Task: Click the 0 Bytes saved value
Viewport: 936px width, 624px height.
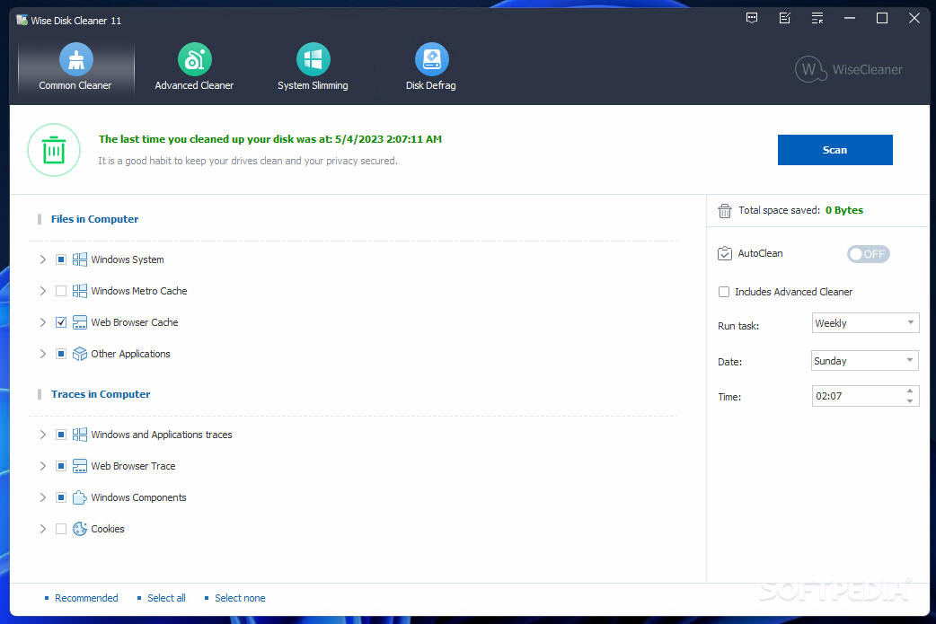Action: pyautogui.click(x=844, y=210)
